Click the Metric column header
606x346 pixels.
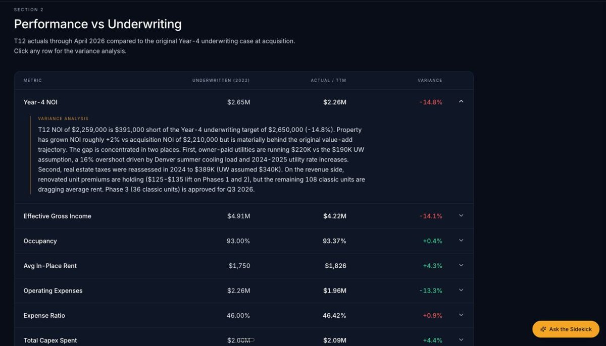coord(33,81)
